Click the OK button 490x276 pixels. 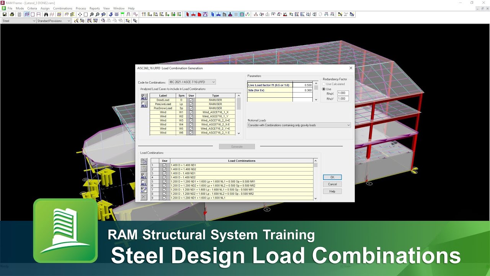tap(332, 177)
